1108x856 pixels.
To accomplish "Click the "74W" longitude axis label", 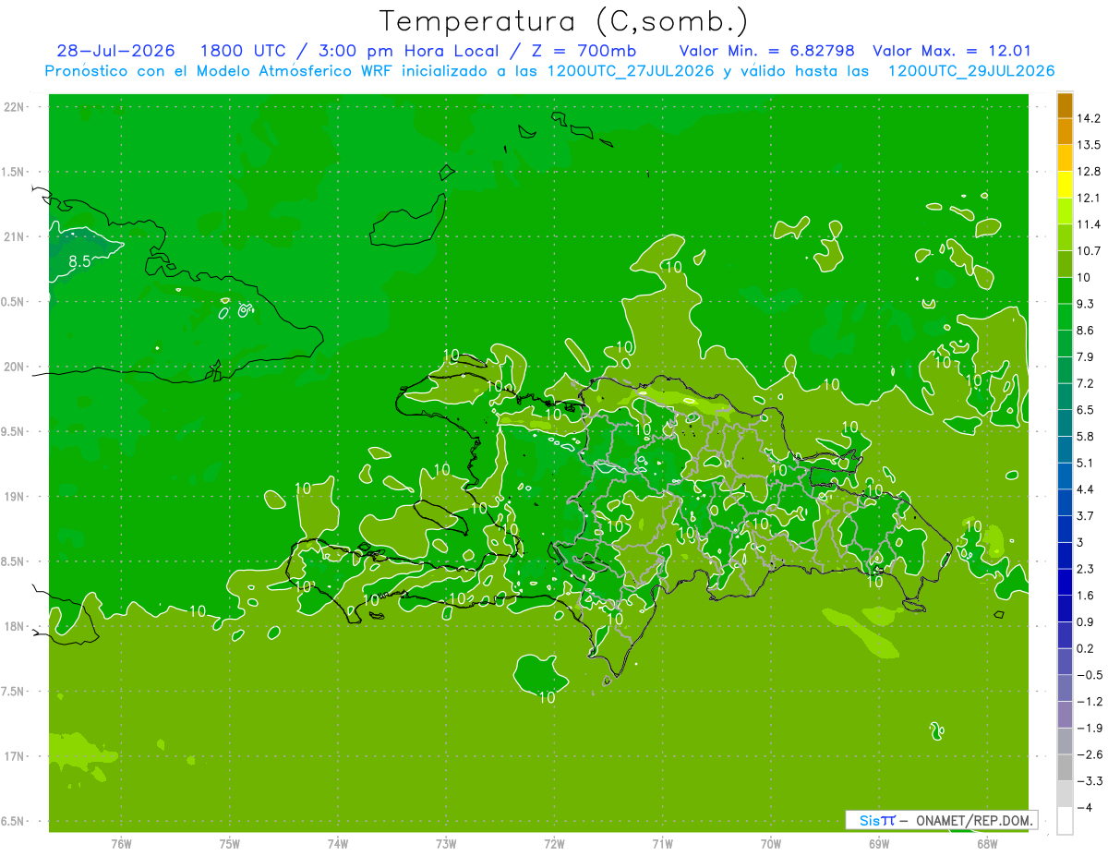I will coord(338,843).
